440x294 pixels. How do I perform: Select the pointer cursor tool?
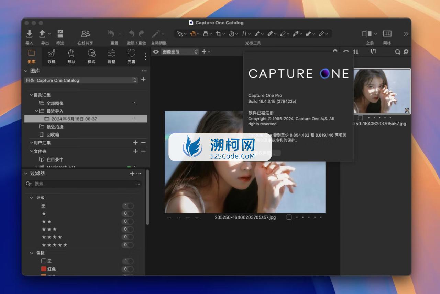(x=180, y=34)
